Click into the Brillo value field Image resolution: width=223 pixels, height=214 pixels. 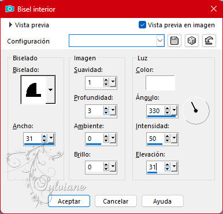tap(94, 167)
